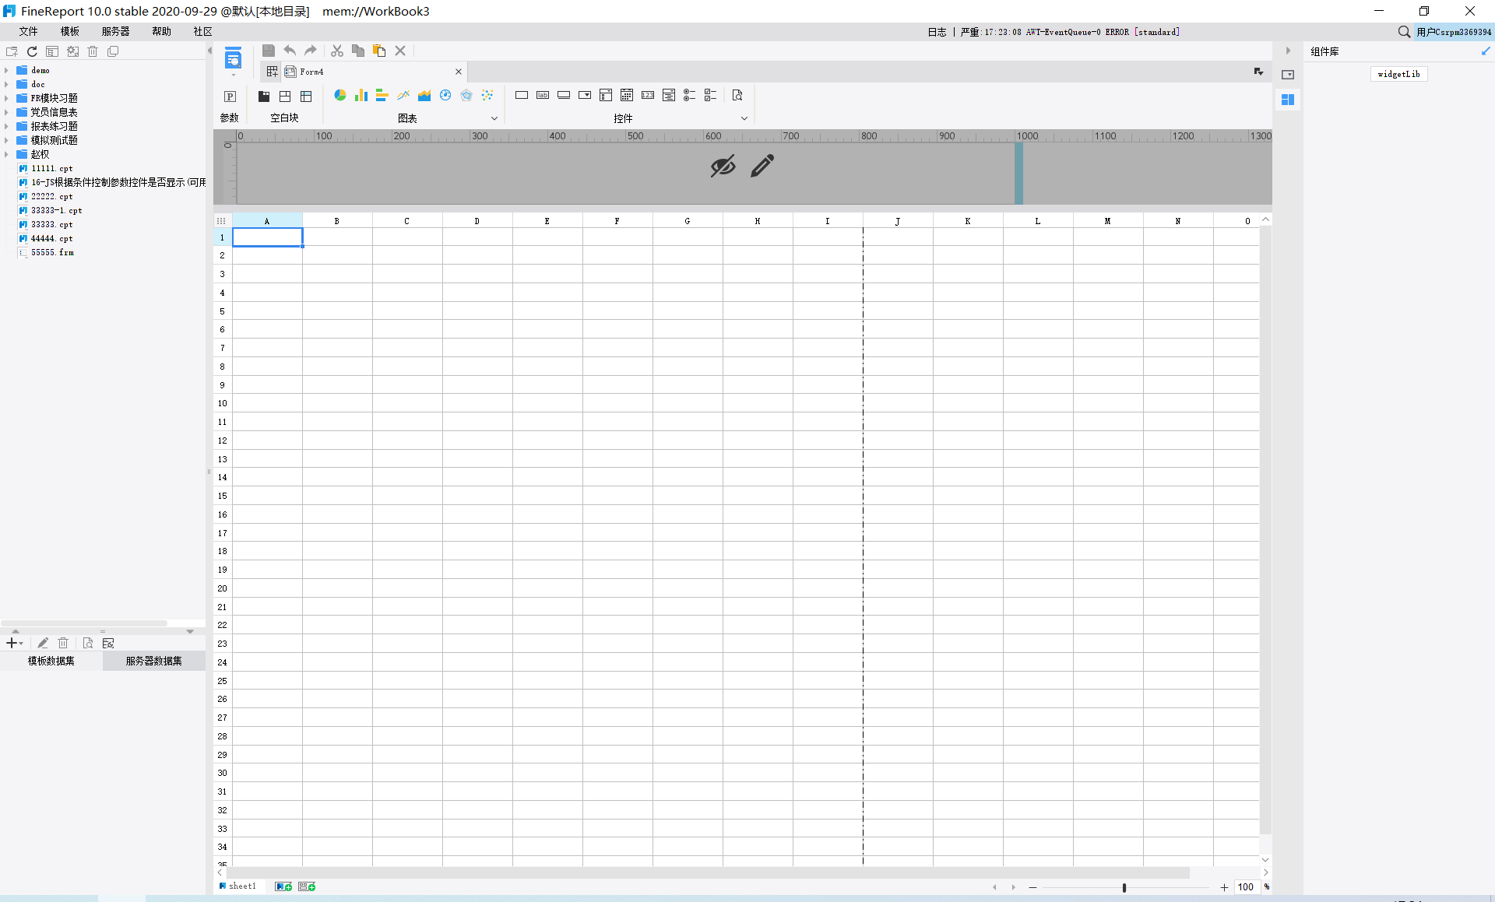This screenshot has width=1495, height=902.
Task: Refresh the template file tree
Action: click(32, 51)
